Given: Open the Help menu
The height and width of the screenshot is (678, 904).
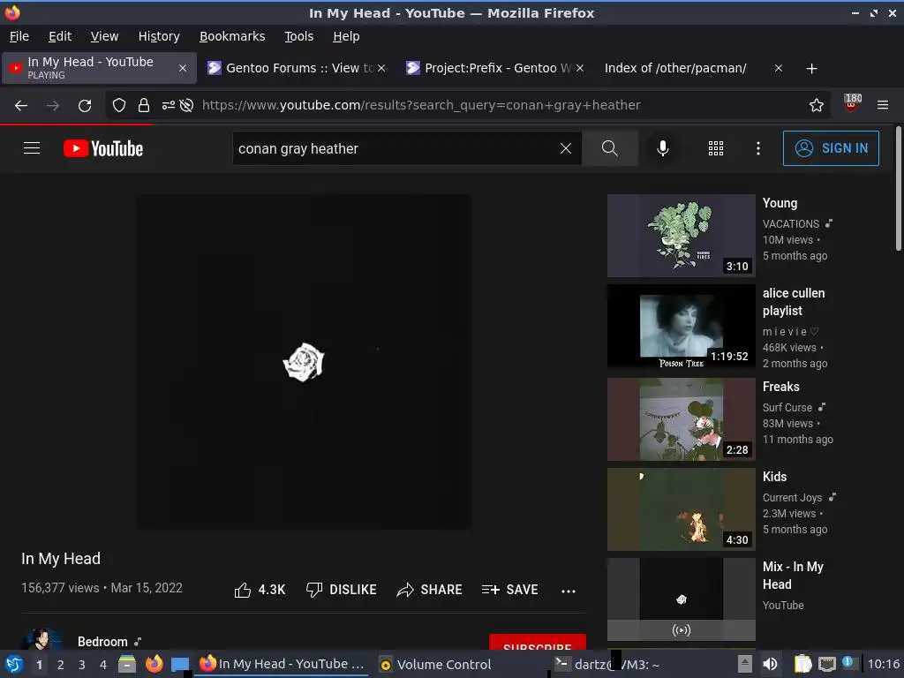Looking at the screenshot, I should (346, 36).
